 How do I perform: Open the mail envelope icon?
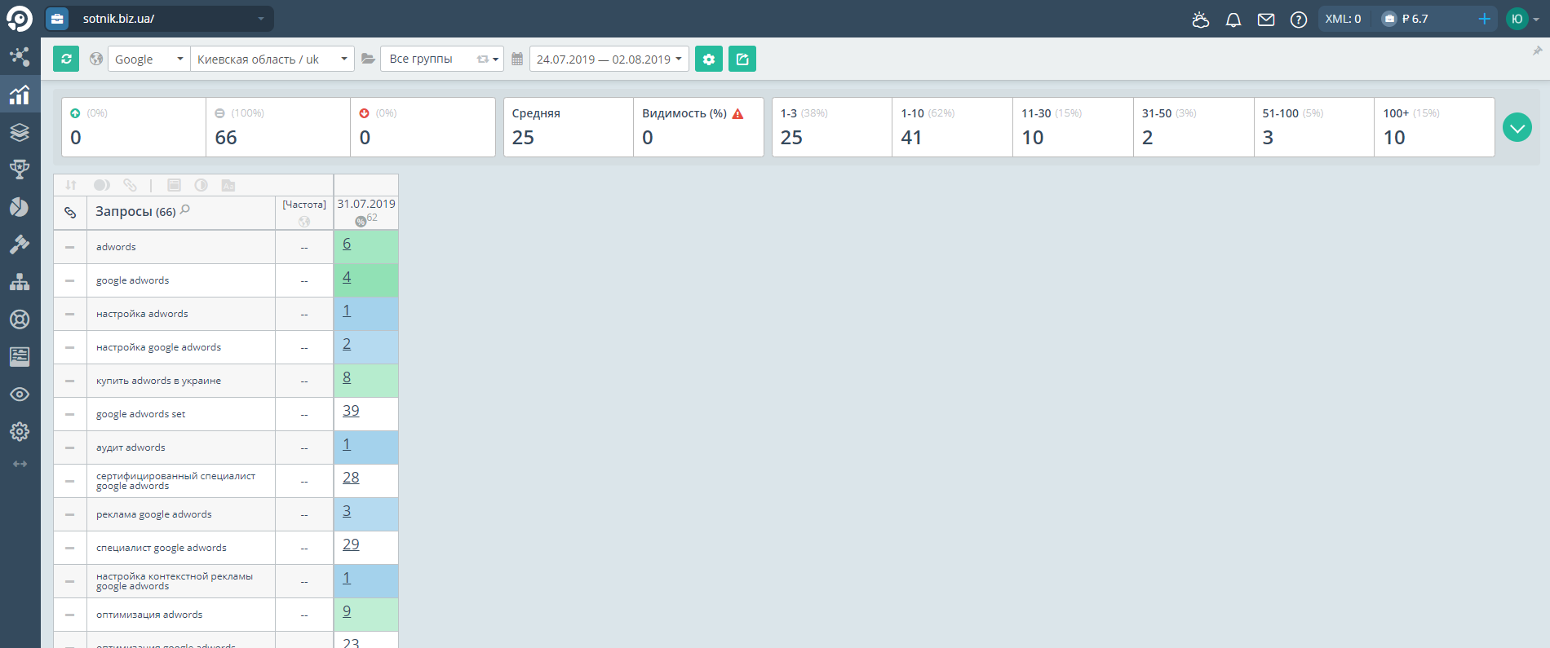click(x=1266, y=20)
